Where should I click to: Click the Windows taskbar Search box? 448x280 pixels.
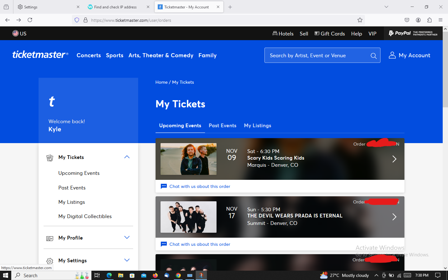coord(52,275)
